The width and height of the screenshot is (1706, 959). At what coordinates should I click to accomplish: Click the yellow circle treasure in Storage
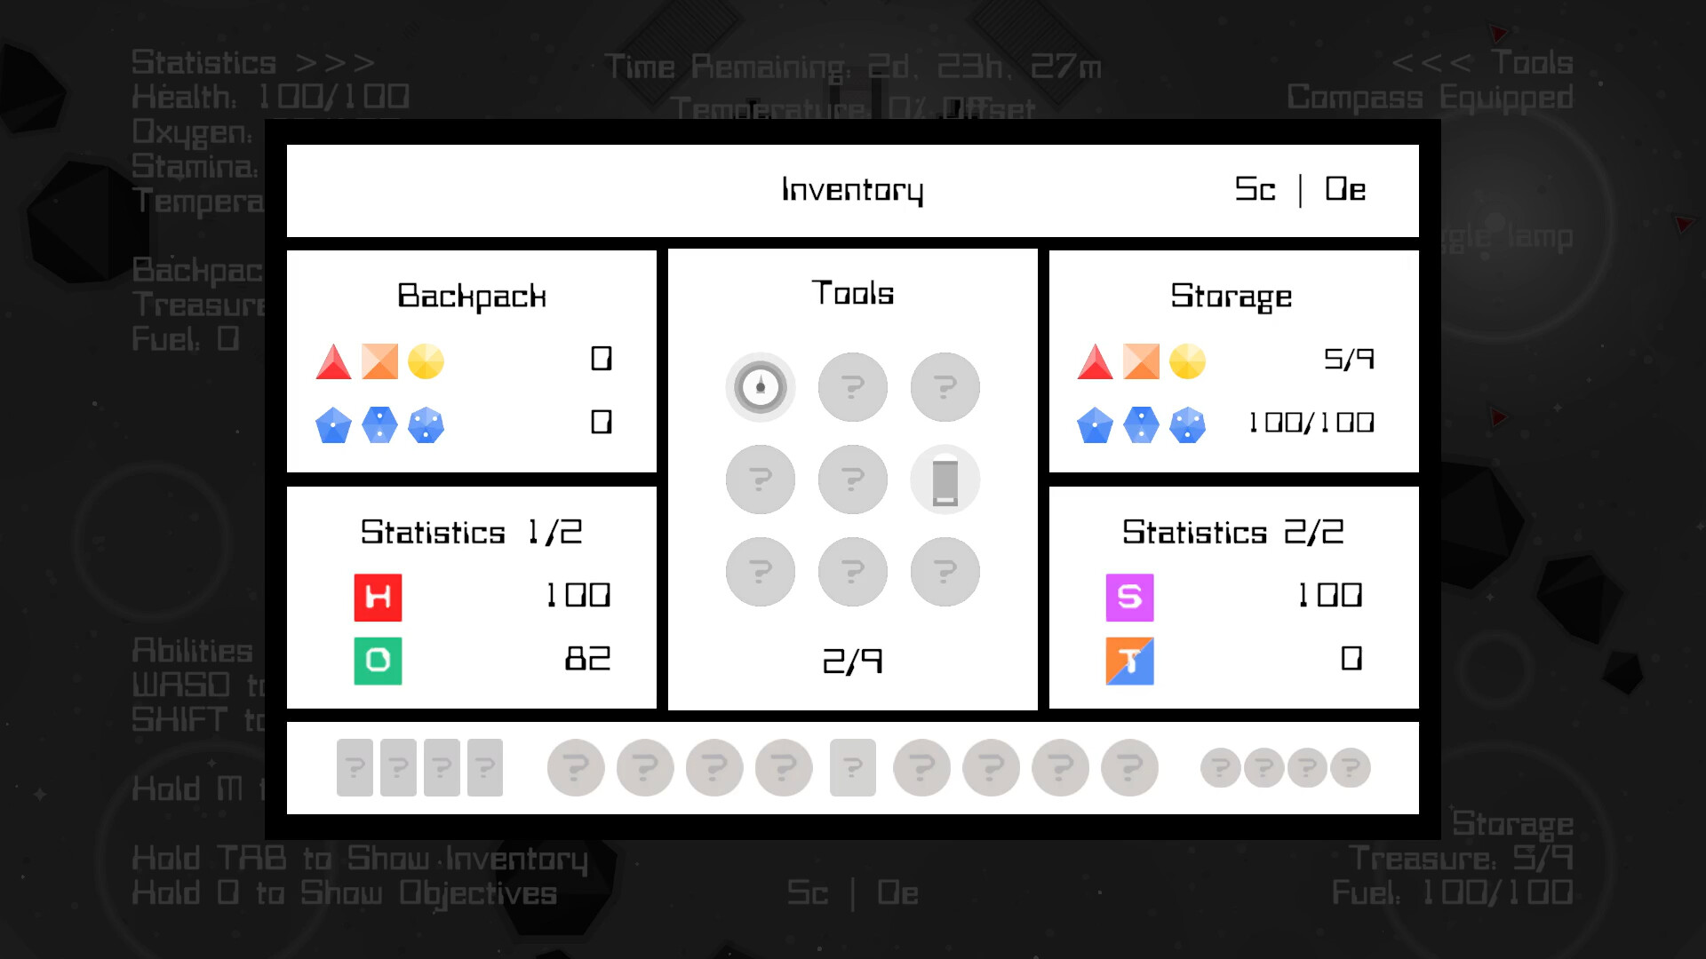tap(1187, 362)
